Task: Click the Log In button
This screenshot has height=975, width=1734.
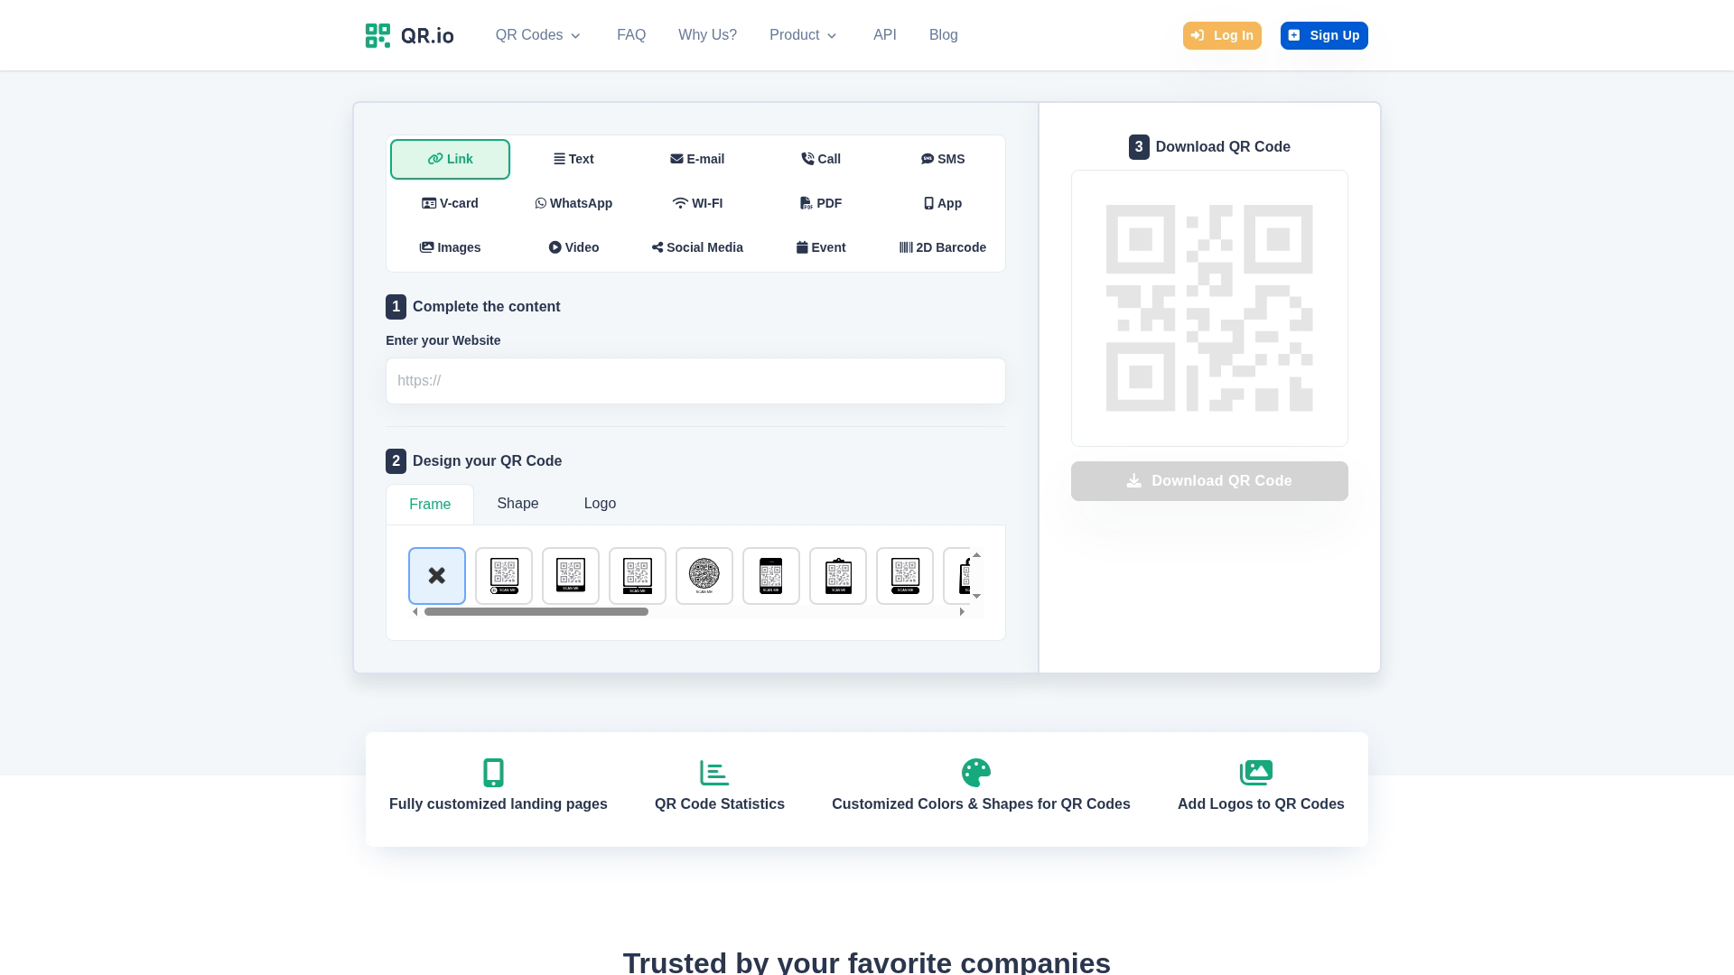Action: coord(1222,35)
